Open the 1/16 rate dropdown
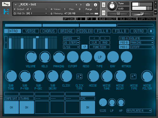Image resolution: width=158 pixels, height=118 pixels. (x=71, y=47)
